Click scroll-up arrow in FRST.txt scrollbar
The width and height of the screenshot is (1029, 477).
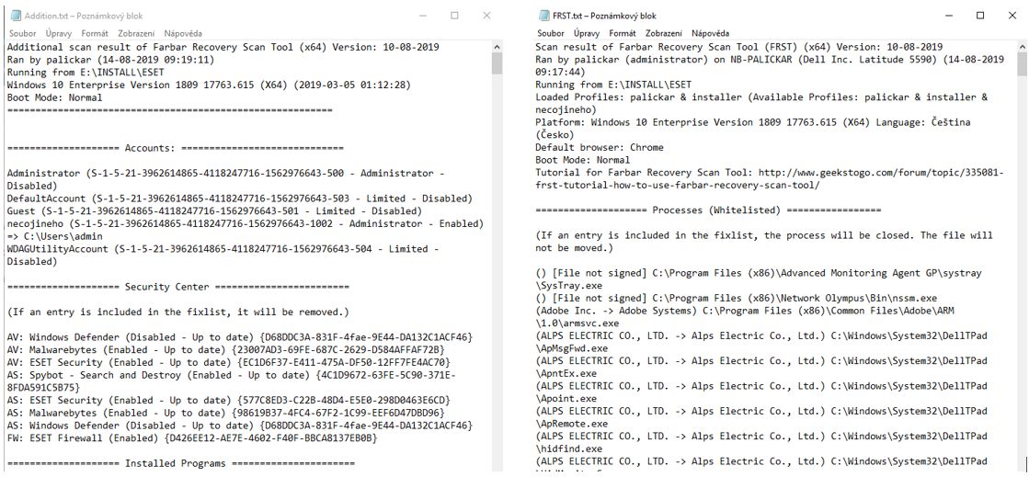1023,46
